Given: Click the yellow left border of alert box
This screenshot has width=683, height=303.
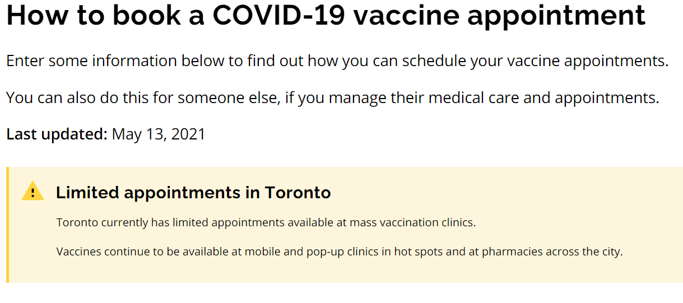Looking at the screenshot, I should point(8,225).
